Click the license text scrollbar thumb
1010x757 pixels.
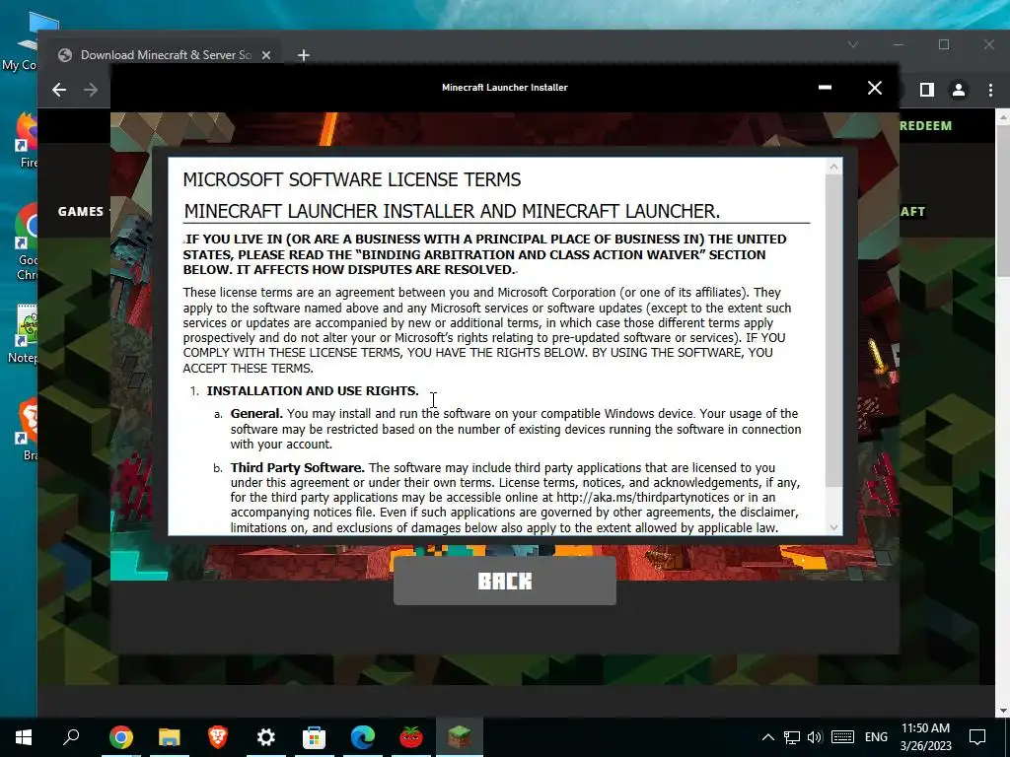tap(833, 330)
